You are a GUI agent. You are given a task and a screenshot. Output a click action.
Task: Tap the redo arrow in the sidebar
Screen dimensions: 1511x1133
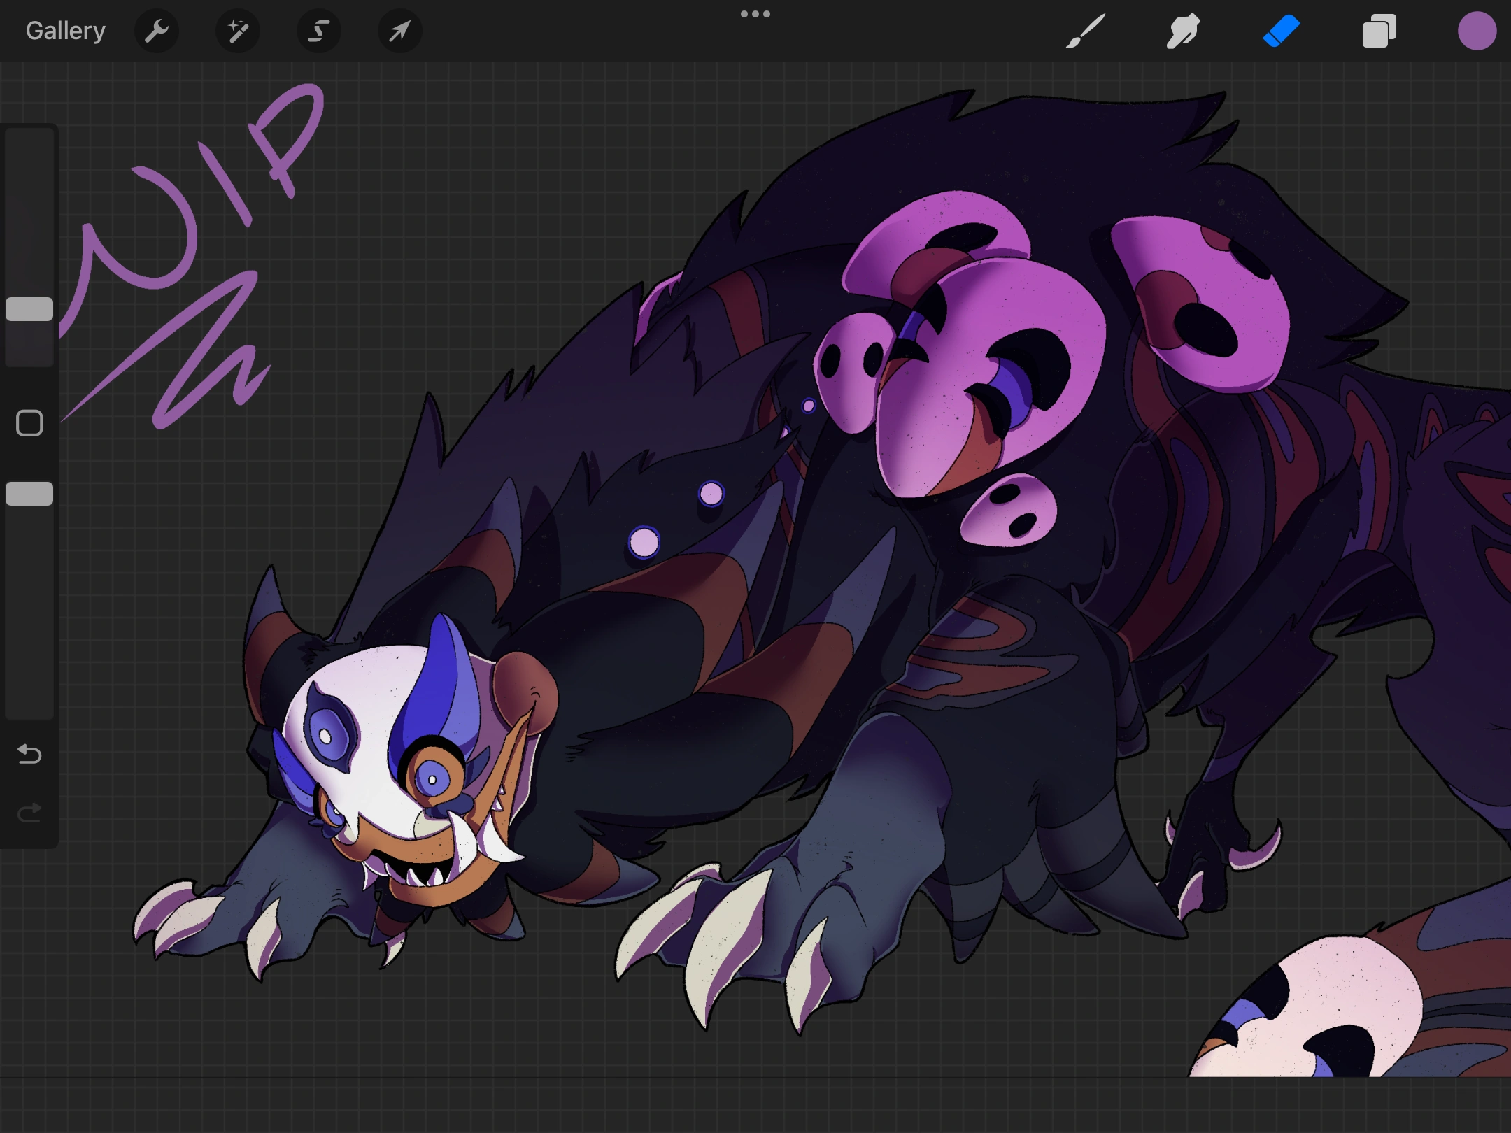tap(29, 812)
